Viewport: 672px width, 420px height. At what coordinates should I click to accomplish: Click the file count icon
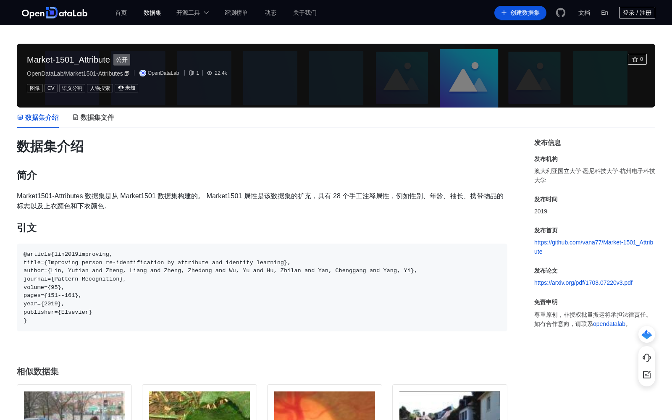tap(192, 73)
